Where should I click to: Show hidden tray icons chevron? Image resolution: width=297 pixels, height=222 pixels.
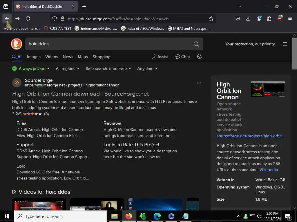coord(239,216)
